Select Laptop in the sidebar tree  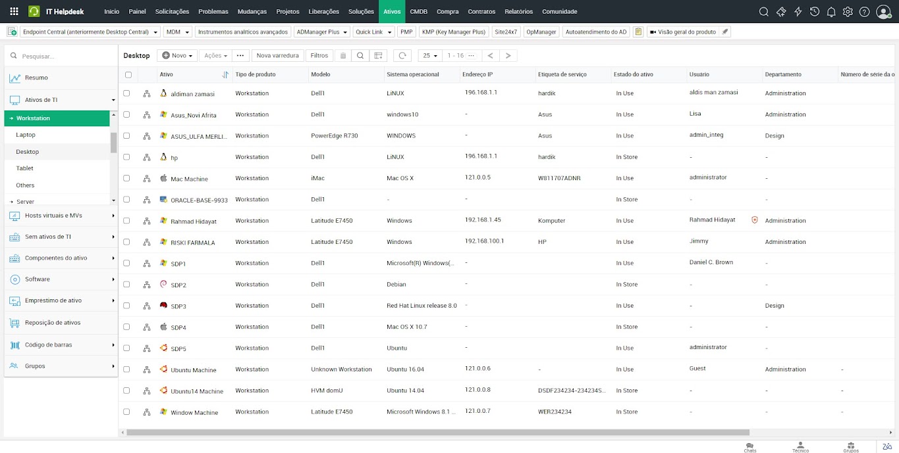click(x=26, y=135)
